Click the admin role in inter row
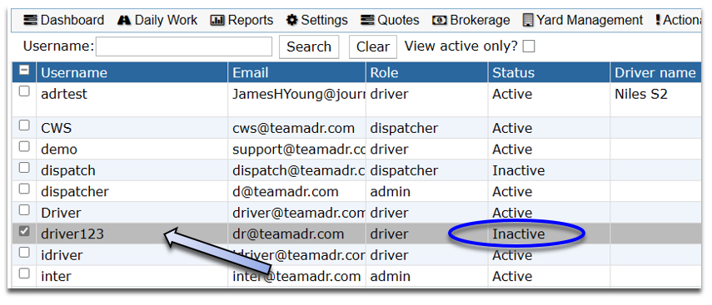 coord(390,276)
